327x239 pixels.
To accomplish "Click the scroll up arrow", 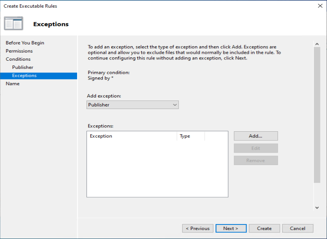I will [317, 44].
